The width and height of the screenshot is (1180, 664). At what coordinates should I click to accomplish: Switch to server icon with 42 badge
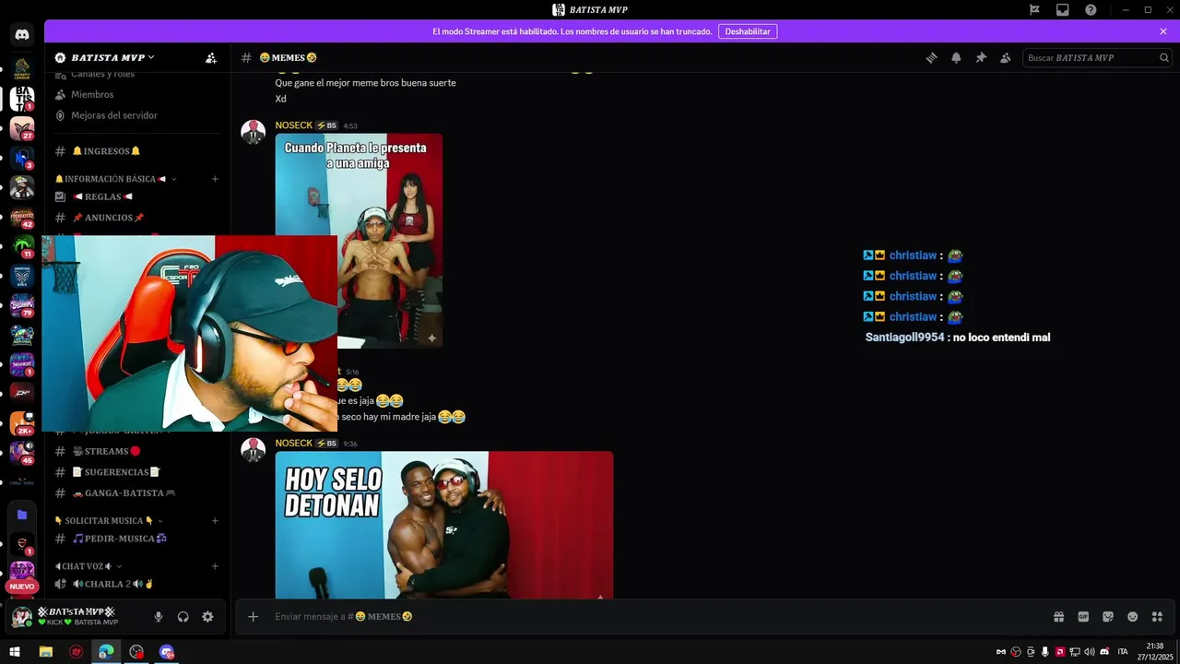tap(22, 217)
